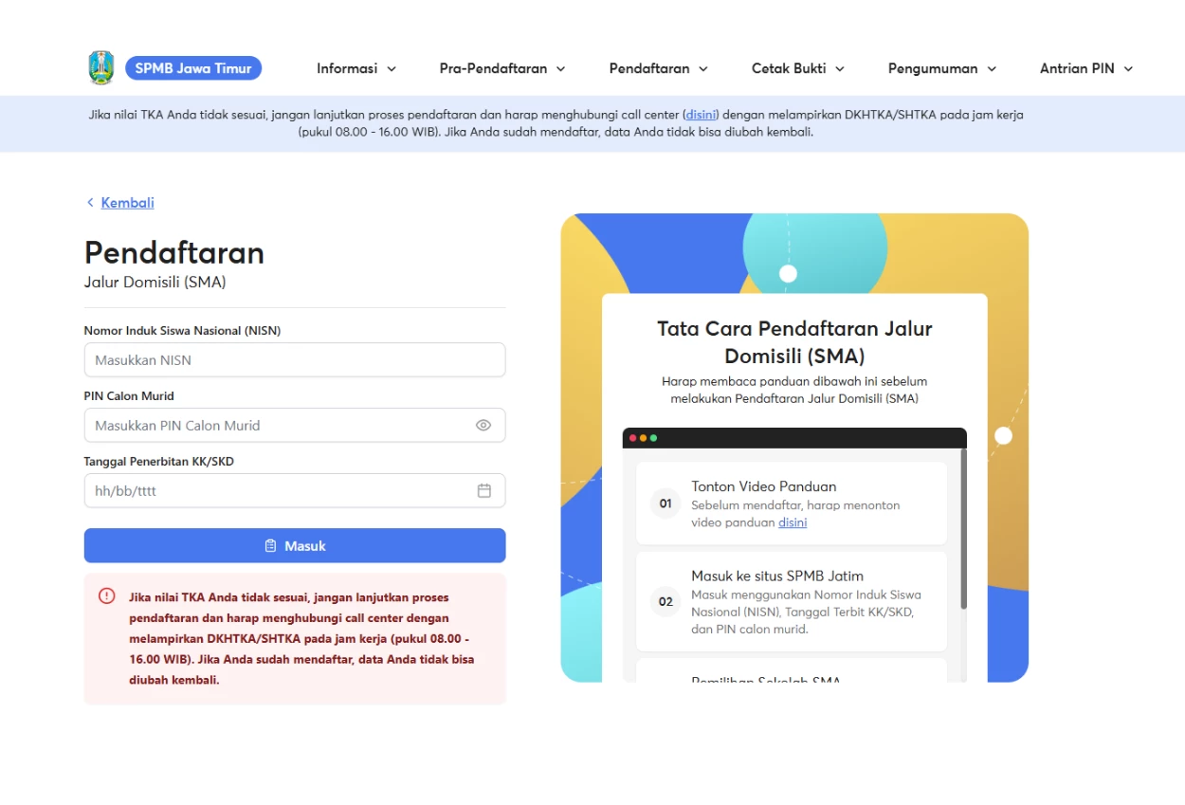The width and height of the screenshot is (1185, 805).
Task: Open the calendar date picker icon
Action: [x=484, y=491]
